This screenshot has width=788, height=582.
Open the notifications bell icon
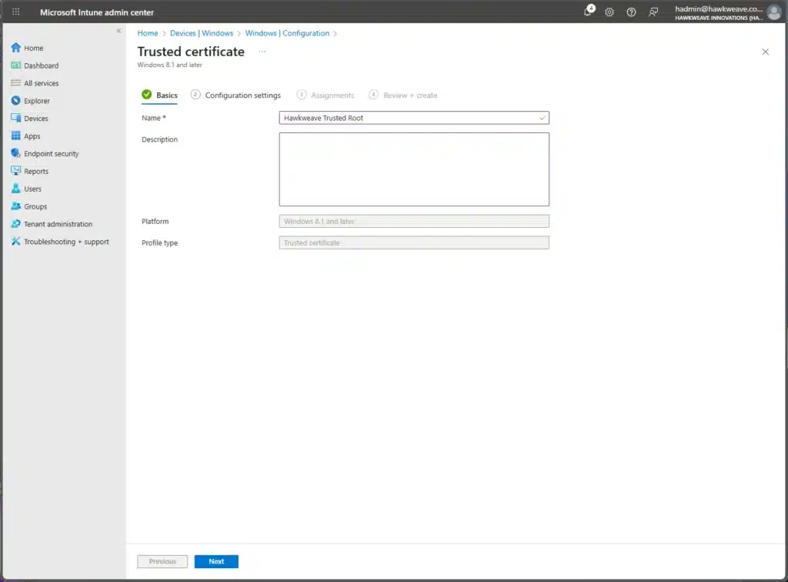click(589, 12)
